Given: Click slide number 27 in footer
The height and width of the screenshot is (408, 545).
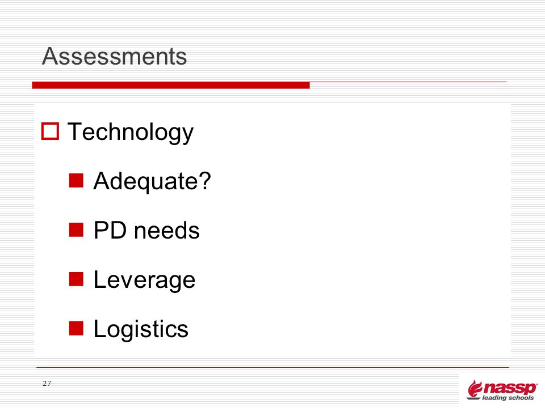Looking at the screenshot, I should [47, 384].
